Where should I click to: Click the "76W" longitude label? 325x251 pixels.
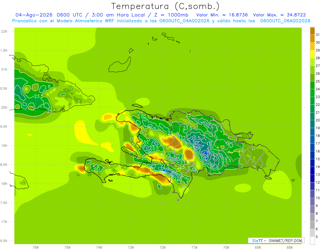point(35,247)
